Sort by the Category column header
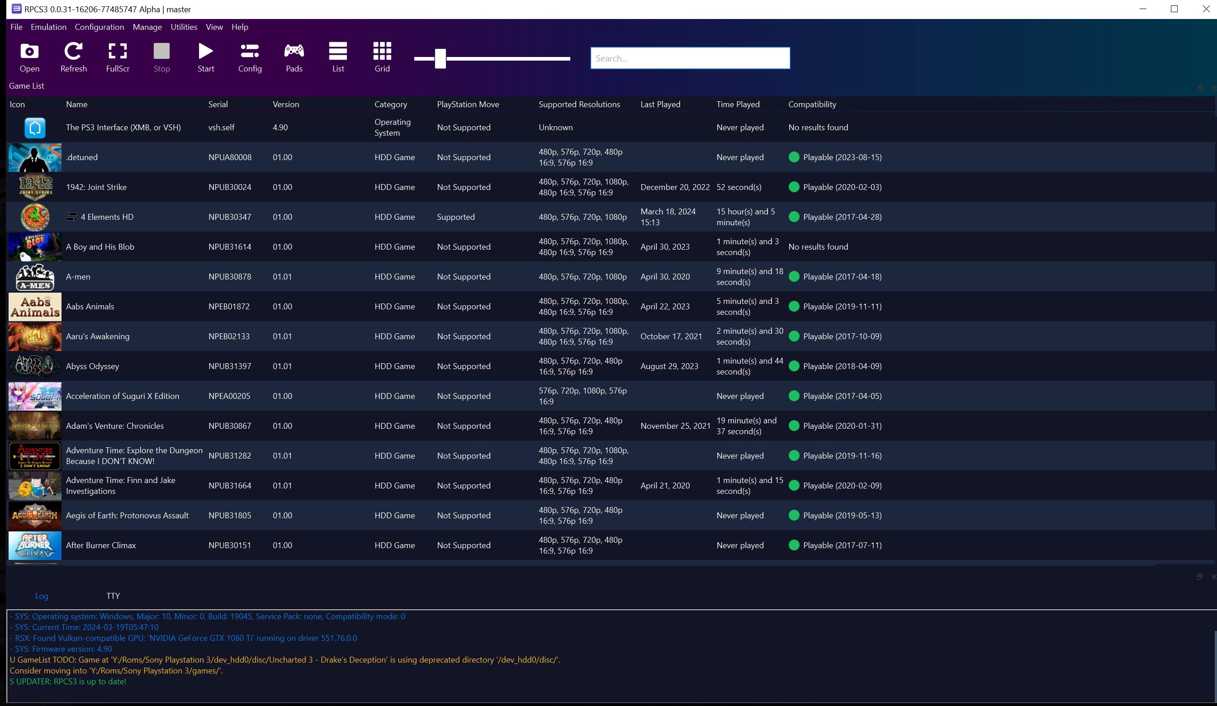Viewport: 1217px width, 706px height. tap(391, 104)
